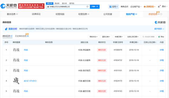Open 详情 link for row 1
Image resolution: width=169 pixels, height=98 pixels.
coord(162,50)
